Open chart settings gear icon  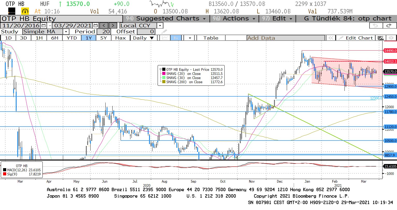[391, 38]
